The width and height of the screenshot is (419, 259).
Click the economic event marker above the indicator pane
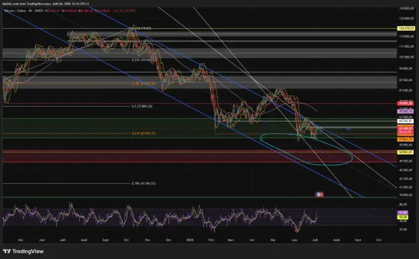tap(319, 195)
